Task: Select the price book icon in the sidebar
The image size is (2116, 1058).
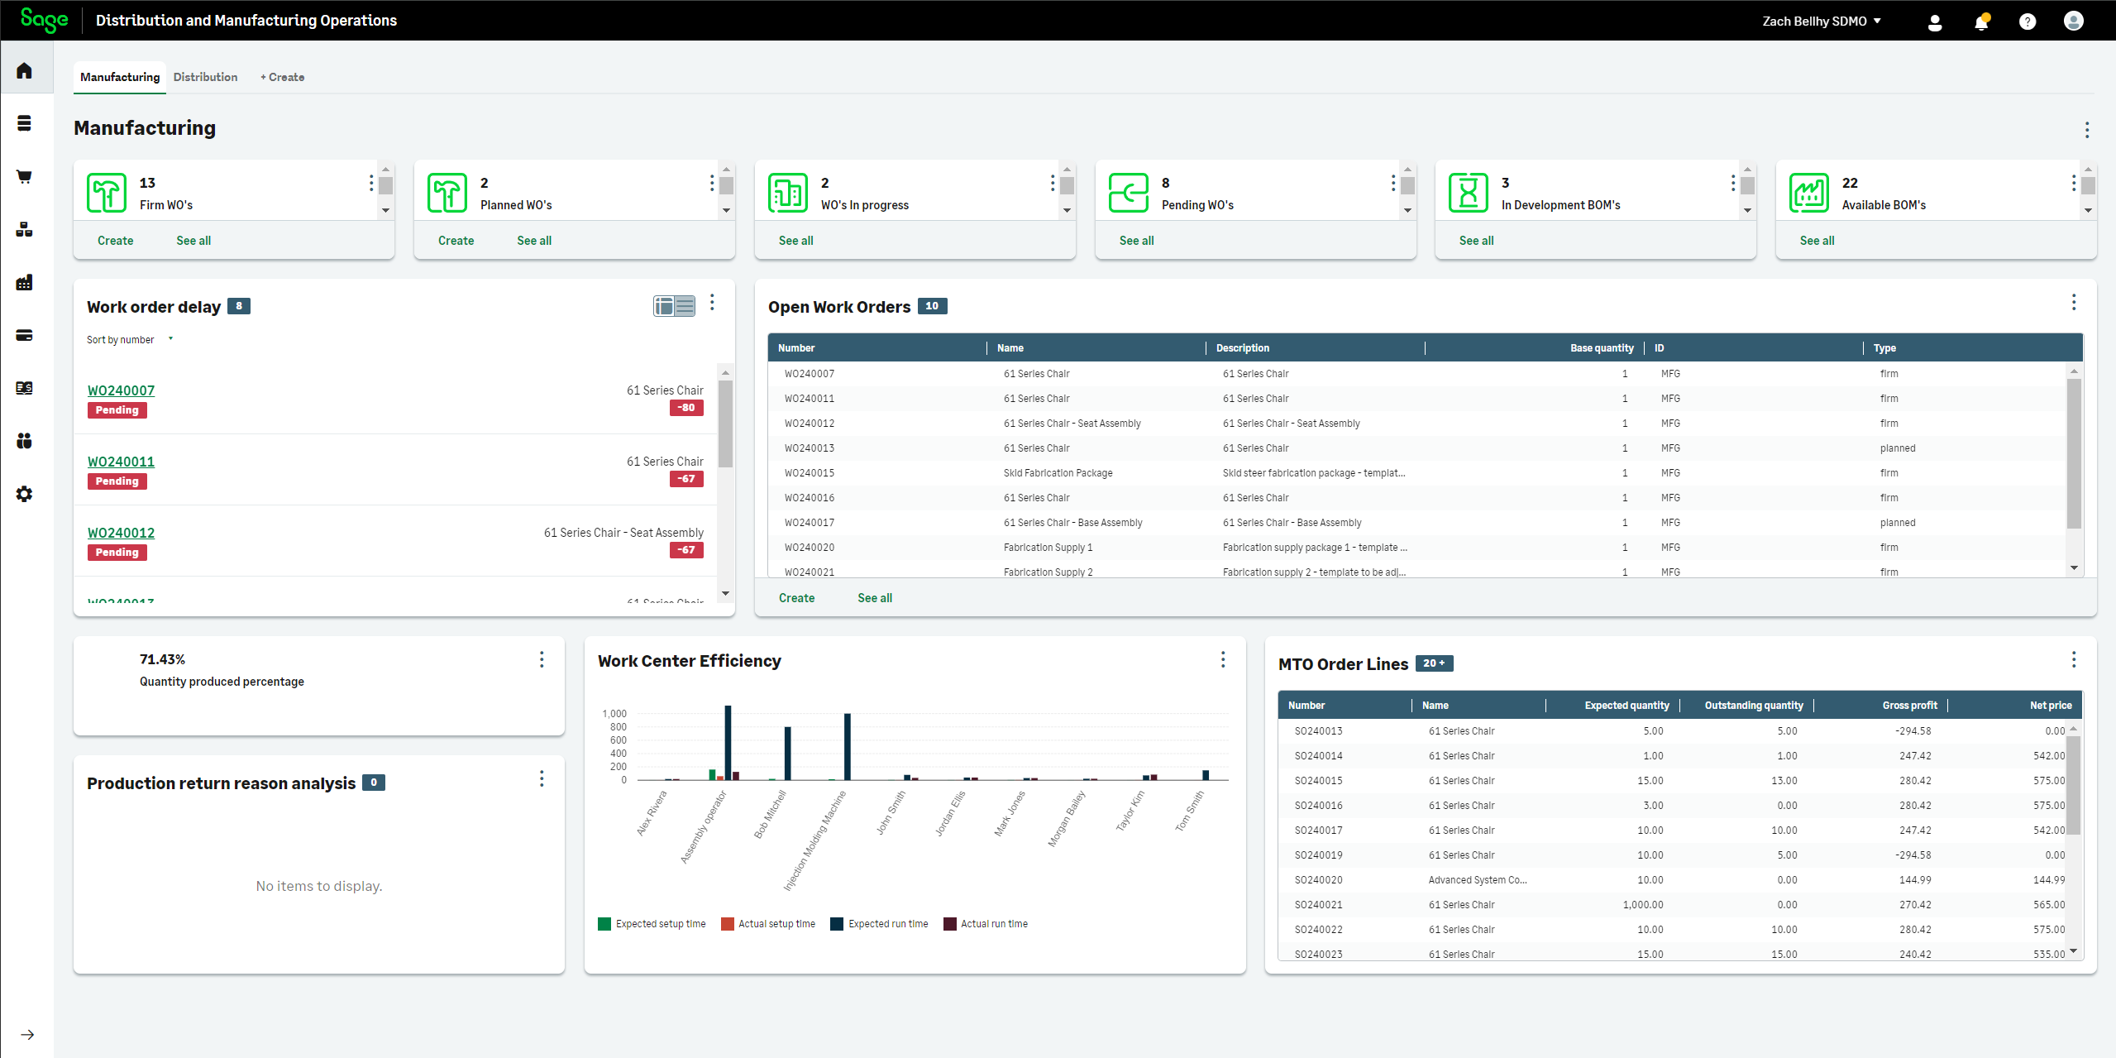Action: [24, 387]
